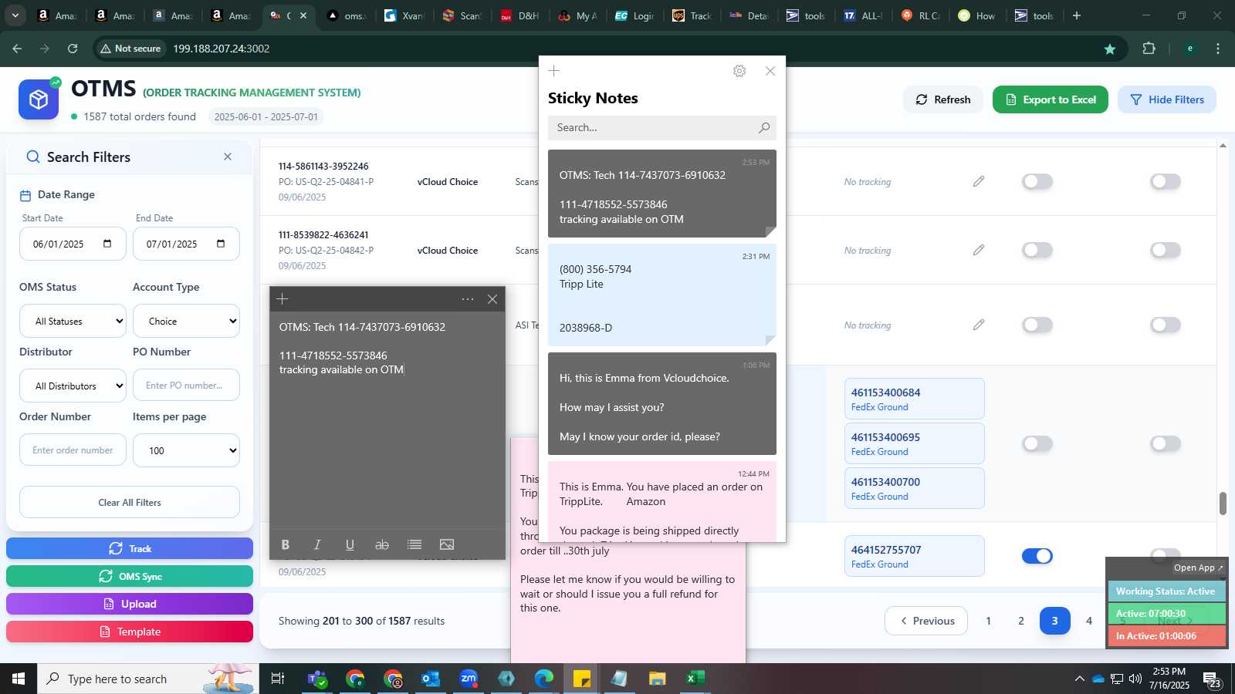Screen dimensions: 1235x694
Task: Show hidden system tray icons
Action: click(x=1079, y=679)
